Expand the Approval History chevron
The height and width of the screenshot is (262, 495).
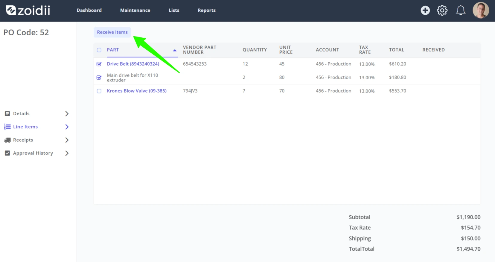tap(67, 153)
